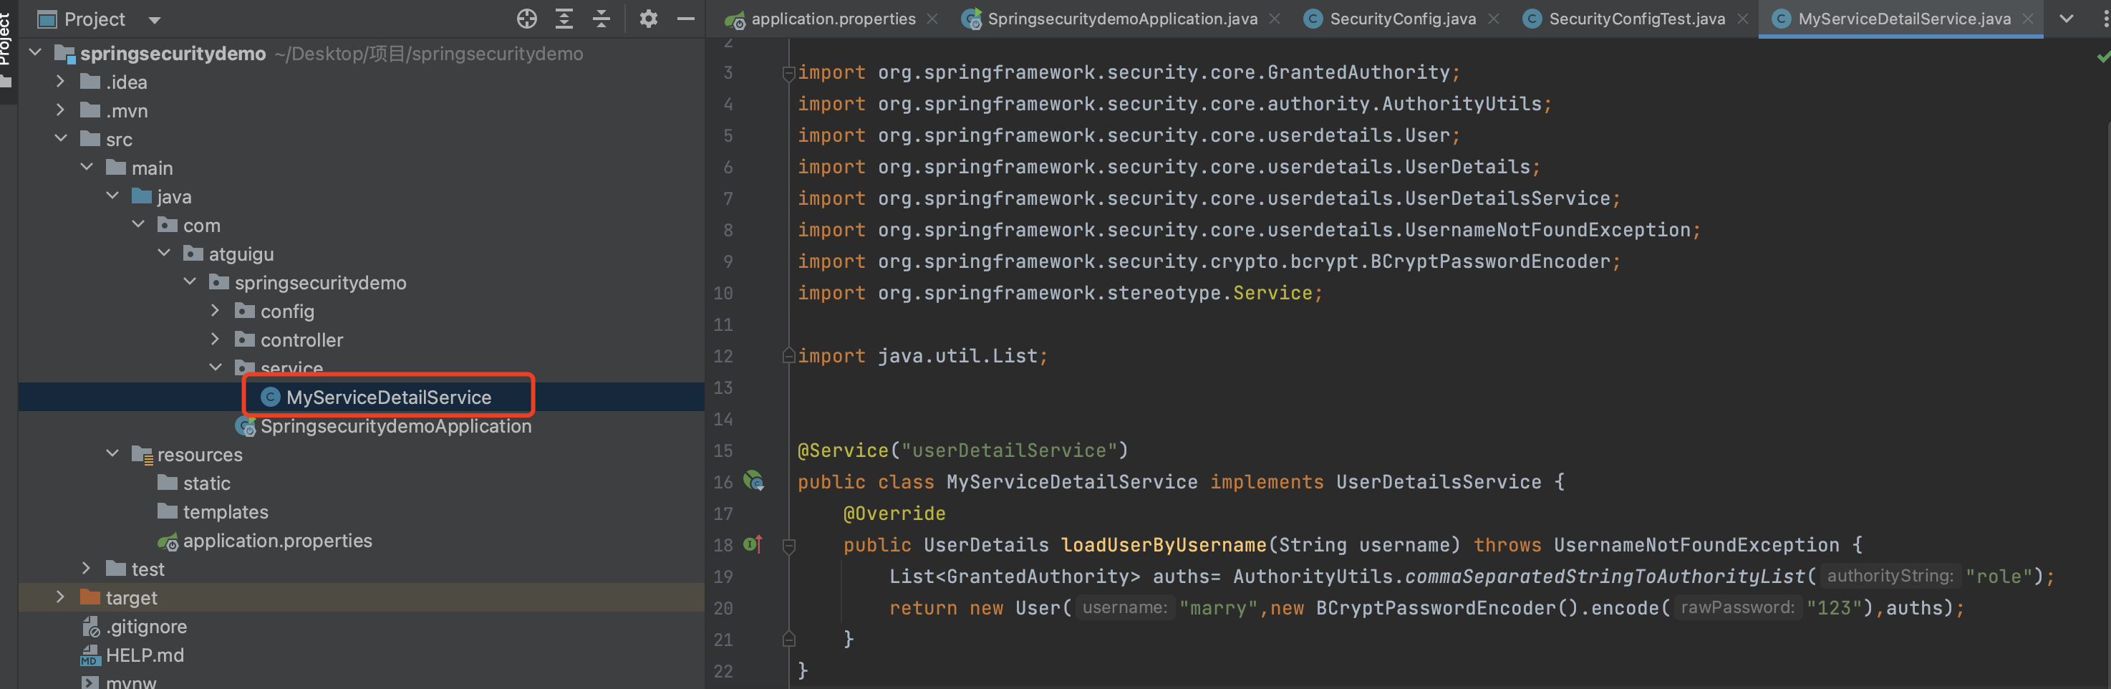Select HELP.md in the project tree
The image size is (2111, 689).
click(144, 655)
